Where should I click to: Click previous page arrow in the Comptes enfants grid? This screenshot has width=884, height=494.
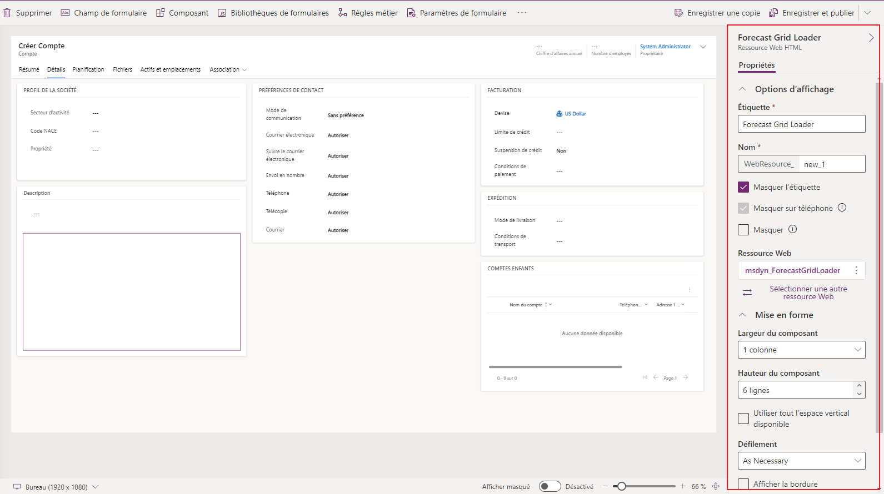coord(656,377)
